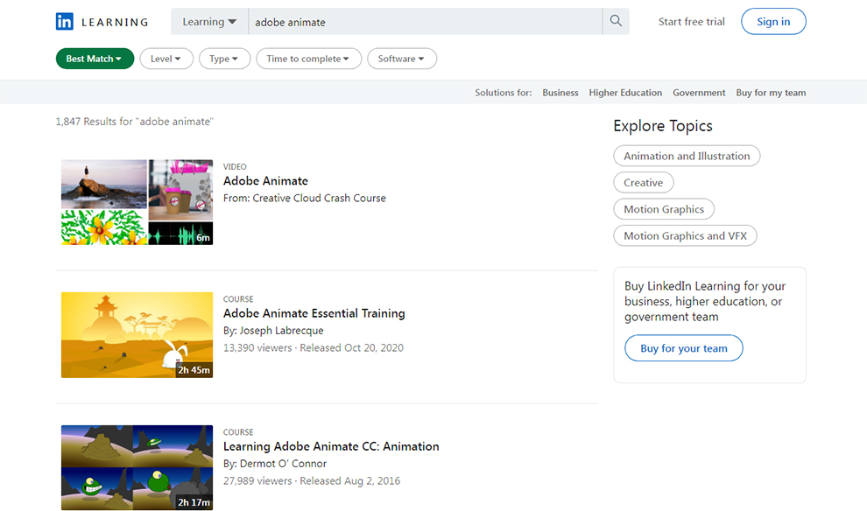Click Learning Adobe Animate CC: Animation title

pyautogui.click(x=331, y=446)
